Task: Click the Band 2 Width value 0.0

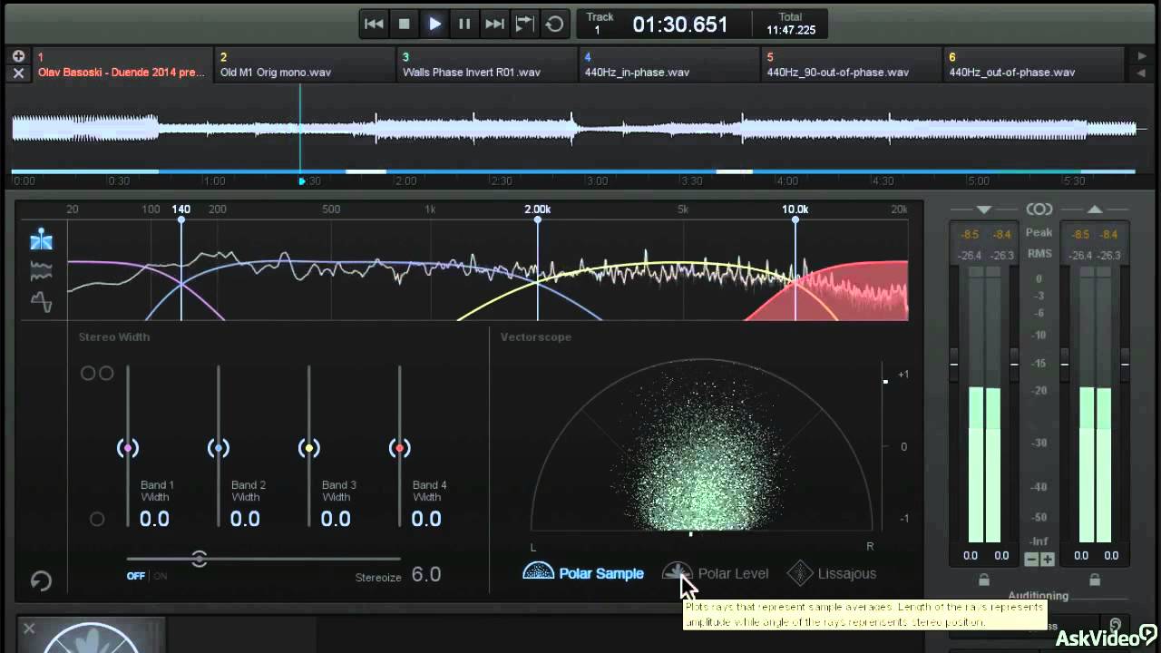Action: (x=245, y=520)
